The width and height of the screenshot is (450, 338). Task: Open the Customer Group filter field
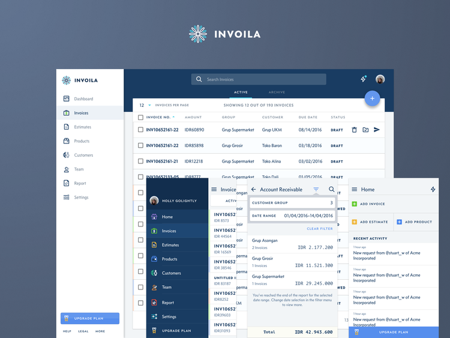[x=292, y=203]
